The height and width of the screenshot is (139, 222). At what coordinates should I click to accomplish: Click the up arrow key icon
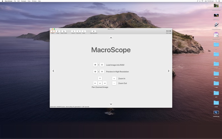point(100,78)
